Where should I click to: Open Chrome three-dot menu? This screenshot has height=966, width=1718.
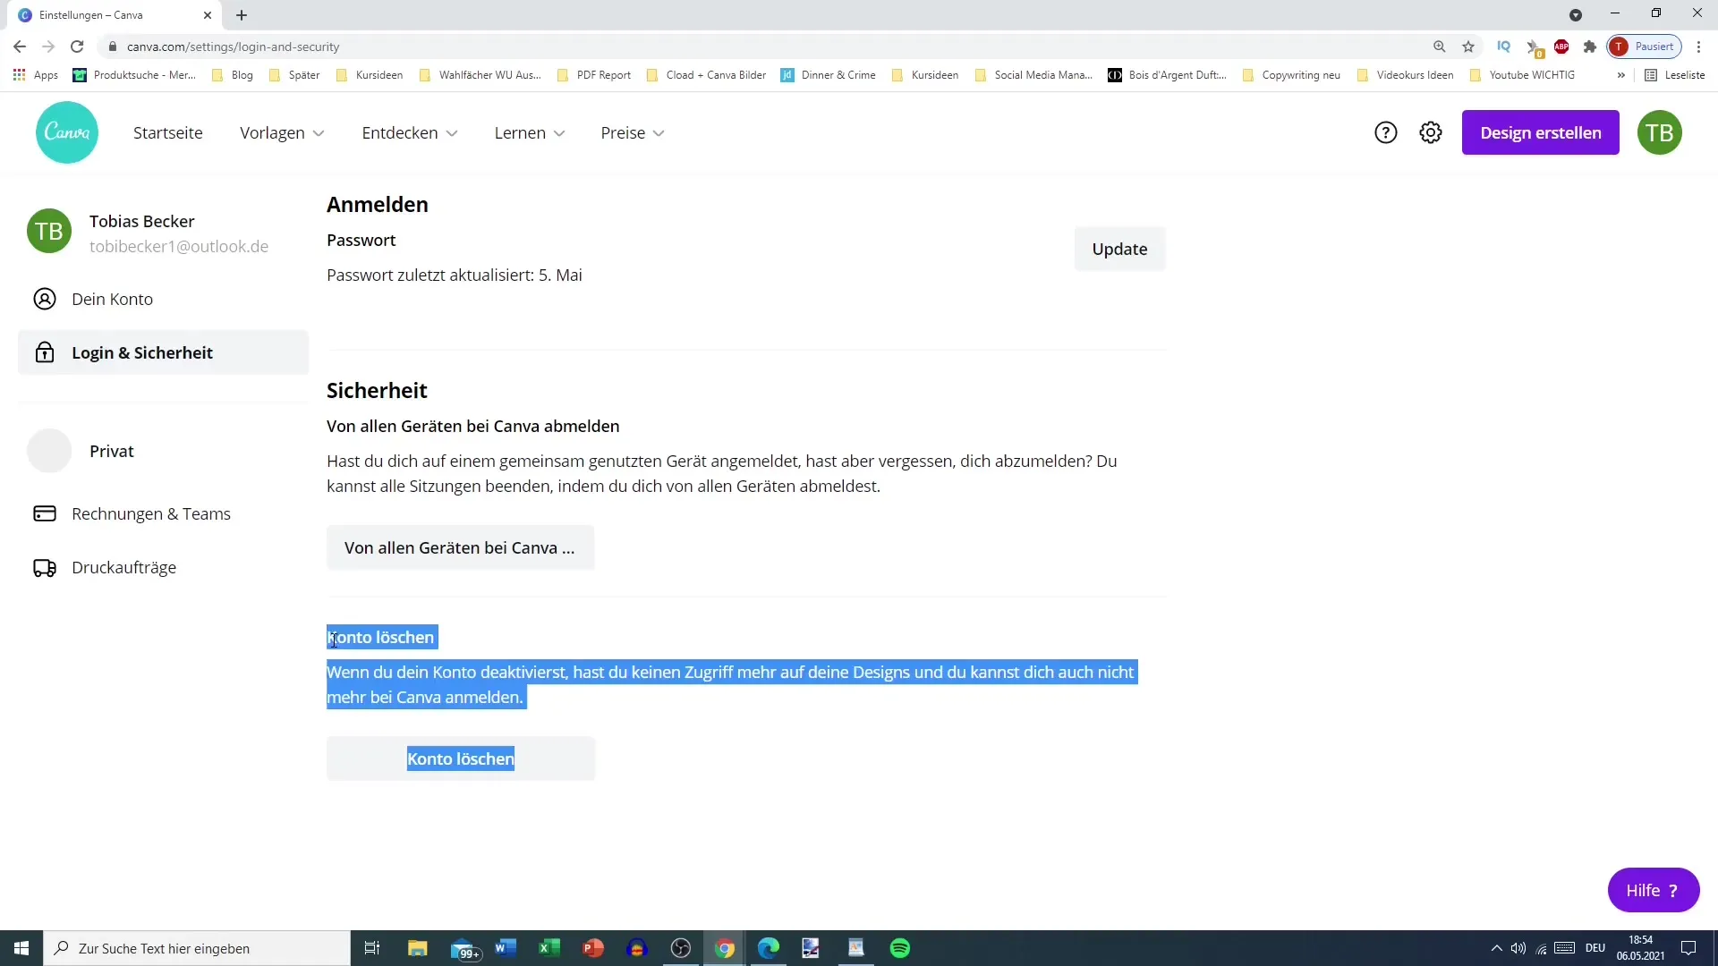1699,47
